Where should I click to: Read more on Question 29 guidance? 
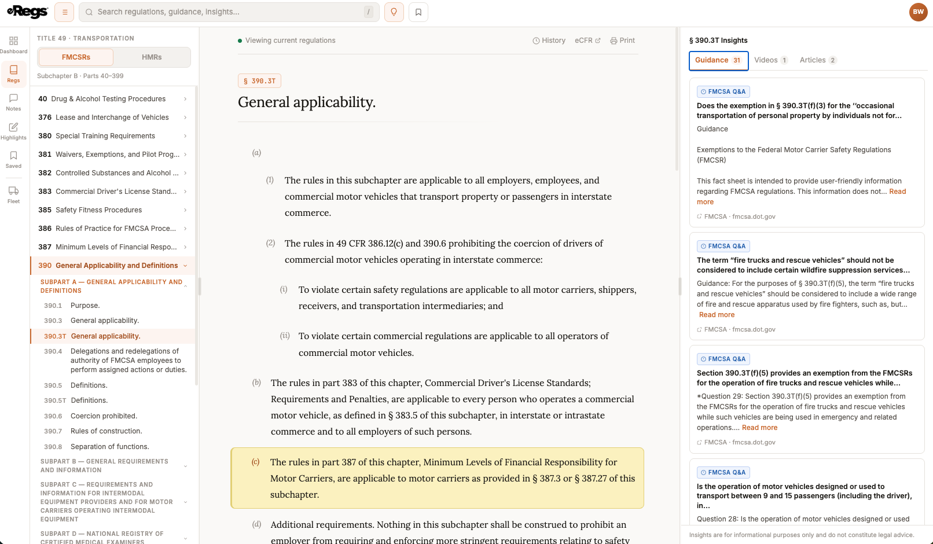pyautogui.click(x=759, y=428)
